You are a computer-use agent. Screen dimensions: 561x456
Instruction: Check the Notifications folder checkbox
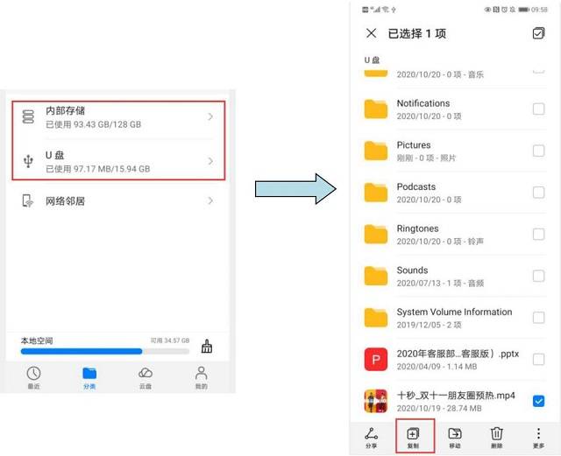(538, 109)
